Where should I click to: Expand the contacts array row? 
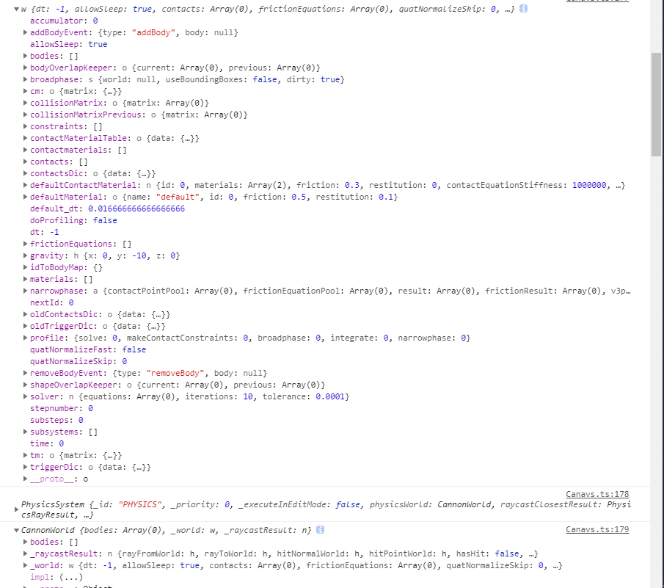tap(25, 161)
